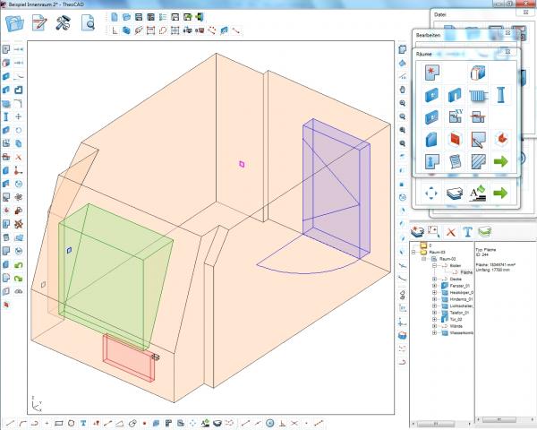This screenshot has width=537, height=430.
Task: Click the large open folder icon
Action: point(13,23)
